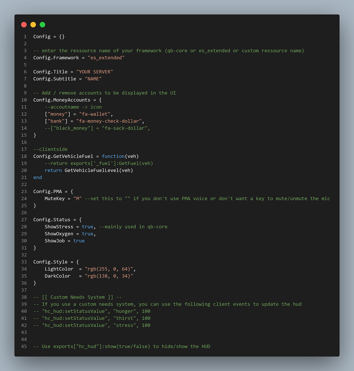Click the MuteKey "M" value
Screen dimensions: 354x371
point(78,198)
